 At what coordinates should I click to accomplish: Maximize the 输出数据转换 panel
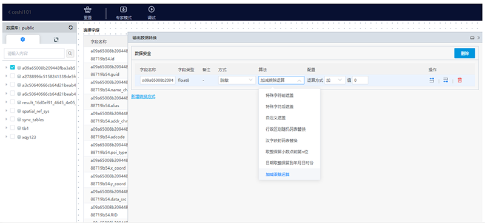[x=472, y=38]
